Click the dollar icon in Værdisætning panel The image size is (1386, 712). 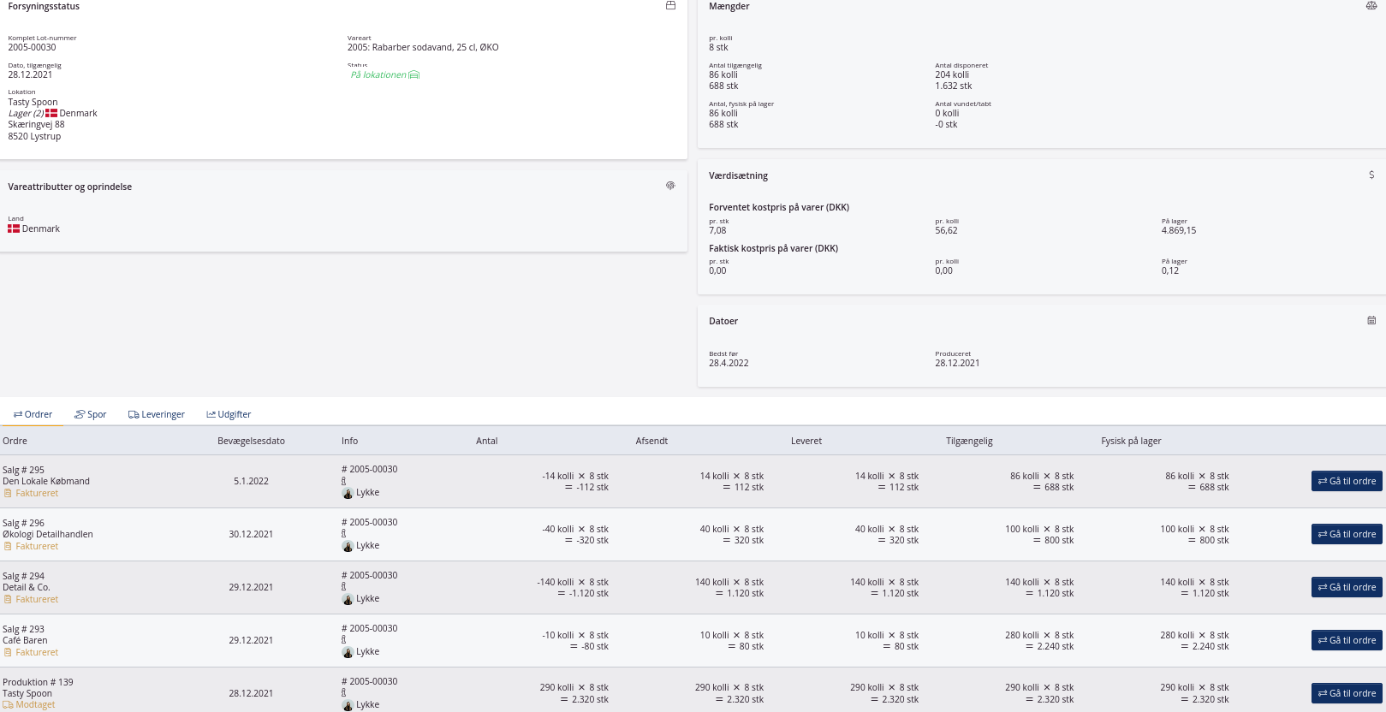click(1371, 175)
